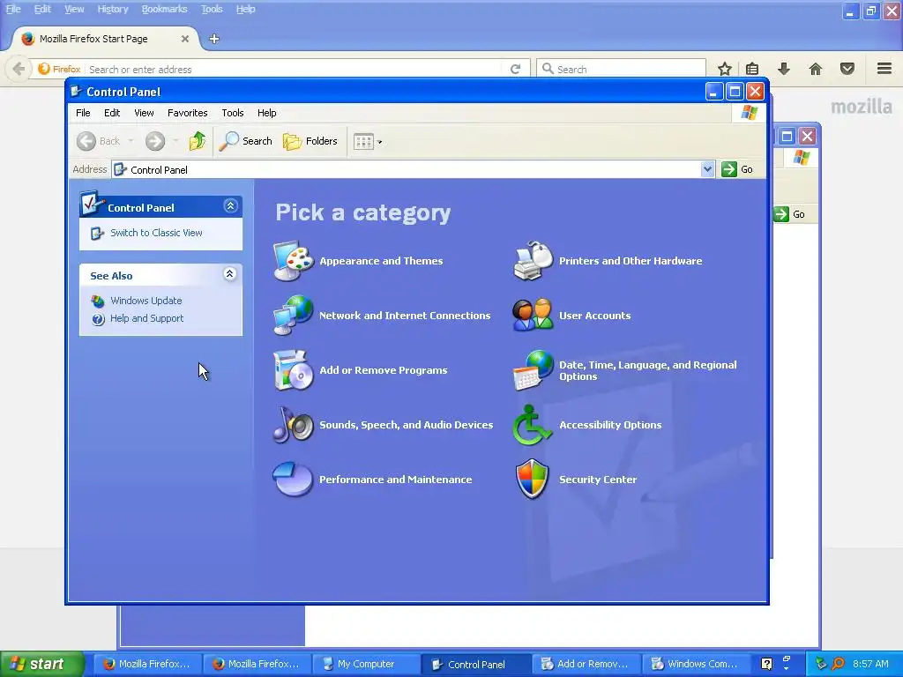Open the Favorites menu in Control Panel
This screenshot has height=677, width=903.
187,113
